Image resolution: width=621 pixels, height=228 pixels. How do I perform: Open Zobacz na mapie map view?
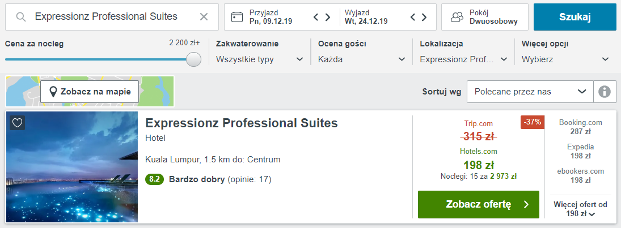coord(90,92)
